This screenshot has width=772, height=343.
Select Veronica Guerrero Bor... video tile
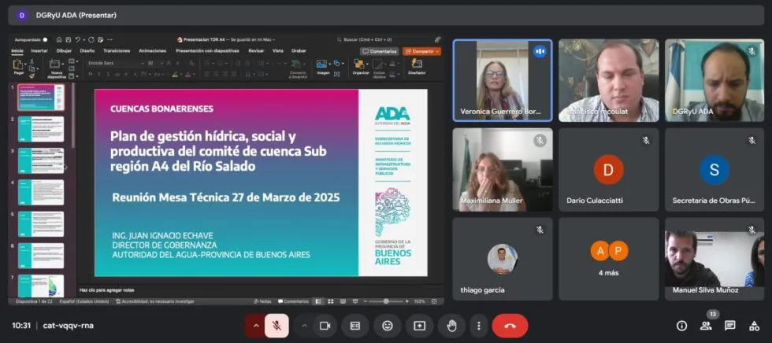pyautogui.click(x=503, y=80)
